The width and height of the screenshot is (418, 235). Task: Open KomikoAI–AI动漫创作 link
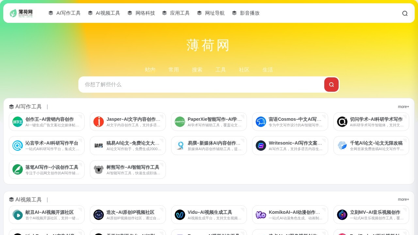pyautogui.click(x=295, y=212)
